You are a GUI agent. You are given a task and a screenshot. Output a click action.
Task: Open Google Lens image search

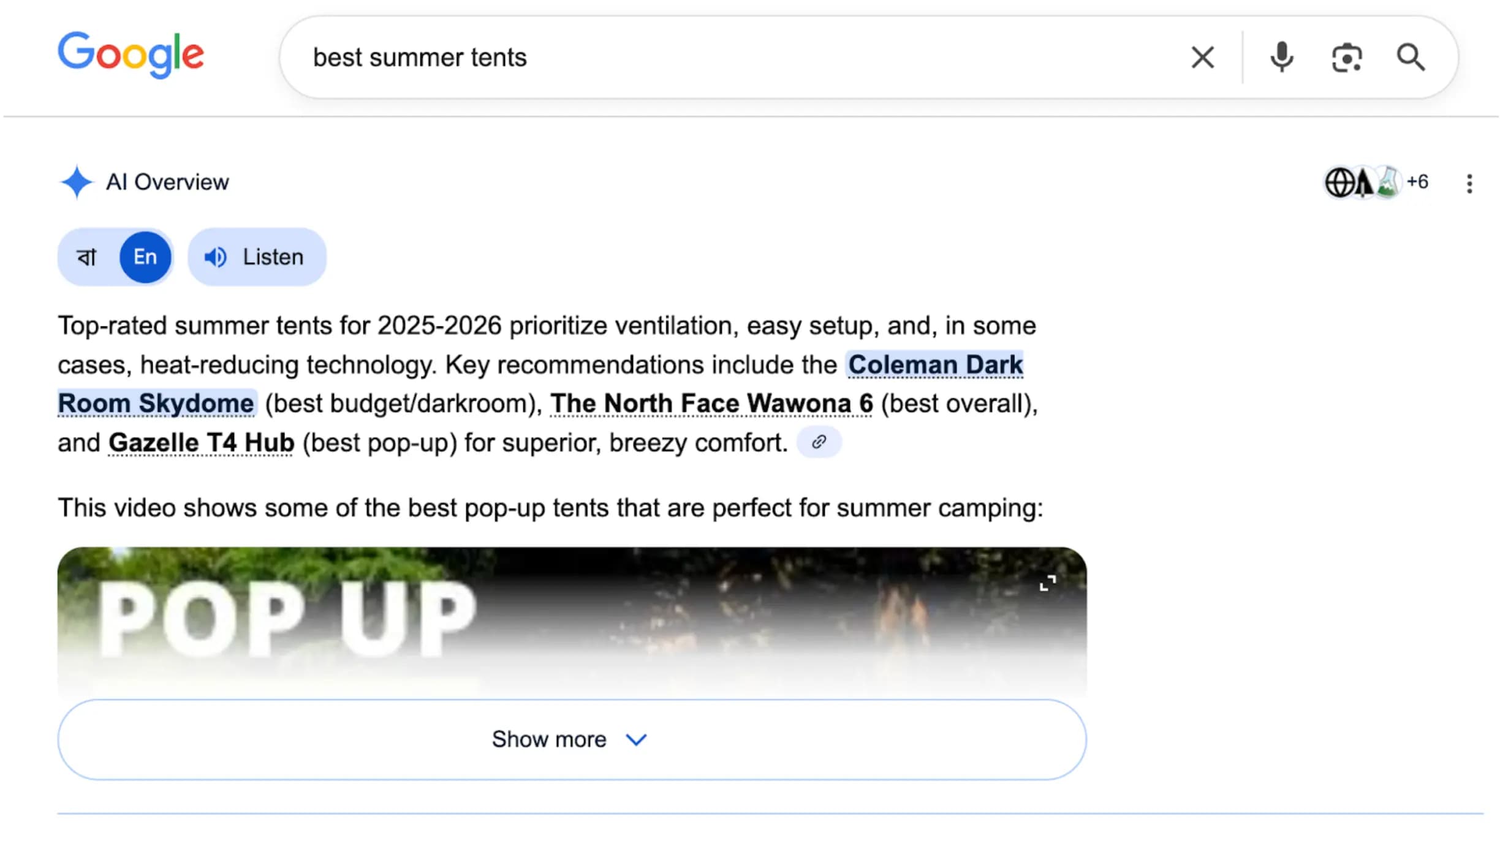click(x=1346, y=57)
